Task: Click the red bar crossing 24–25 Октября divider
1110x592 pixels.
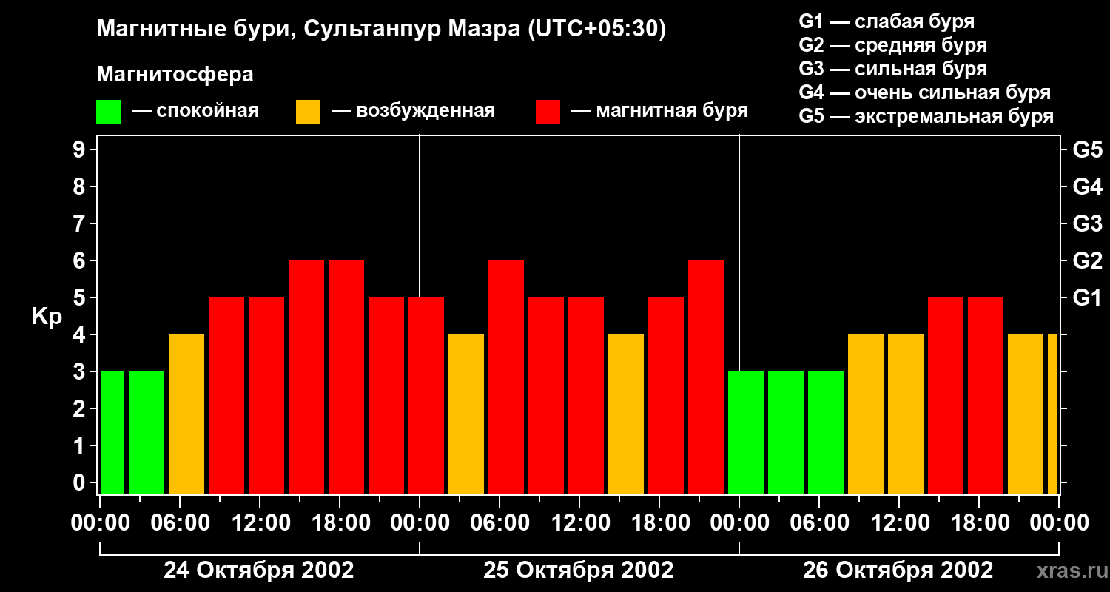Action: pyautogui.click(x=426, y=395)
